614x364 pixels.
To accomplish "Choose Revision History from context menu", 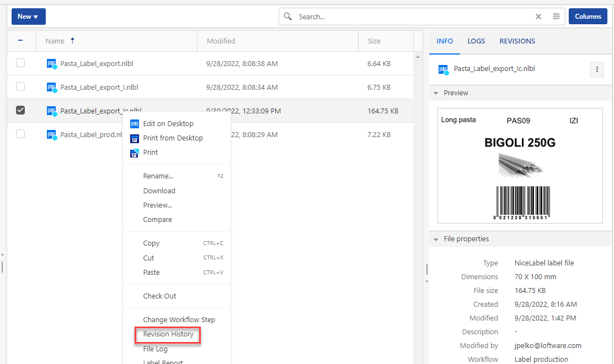I will click(168, 334).
